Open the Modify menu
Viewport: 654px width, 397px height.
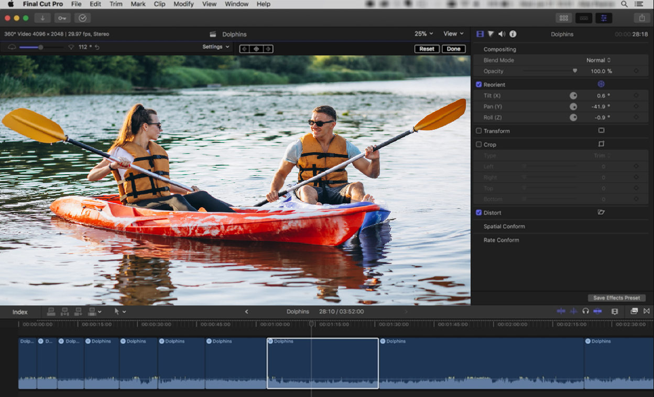click(183, 4)
